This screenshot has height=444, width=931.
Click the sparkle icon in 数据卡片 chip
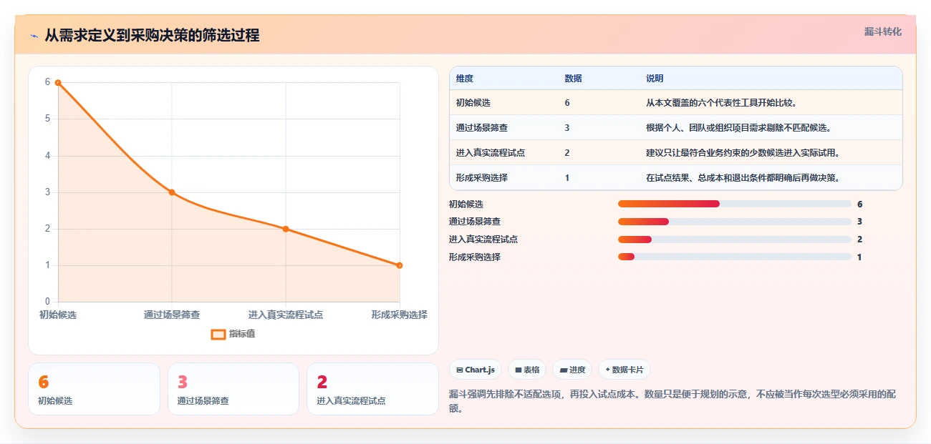pyautogui.click(x=607, y=370)
